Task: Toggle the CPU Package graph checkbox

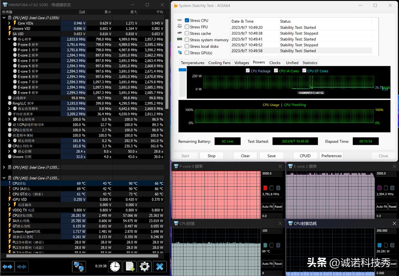Action: tap(248, 71)
